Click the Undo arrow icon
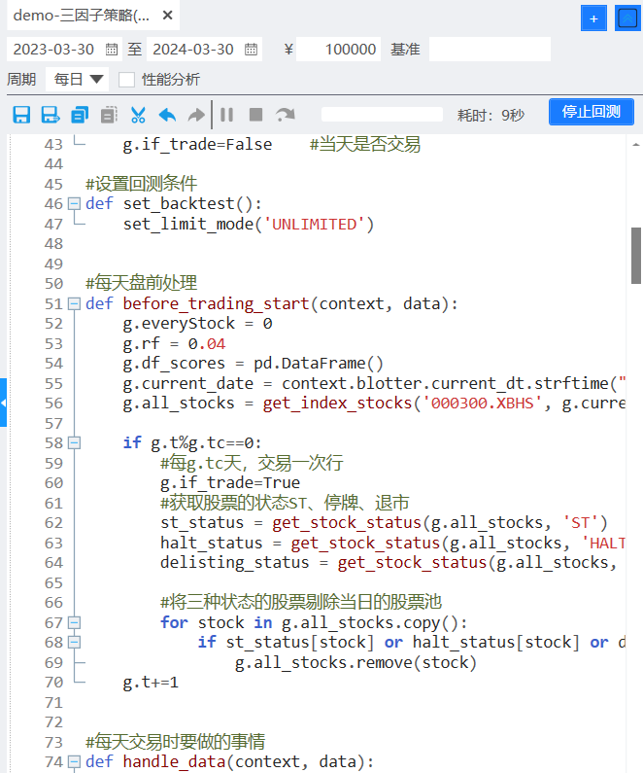 coord(167,115)
